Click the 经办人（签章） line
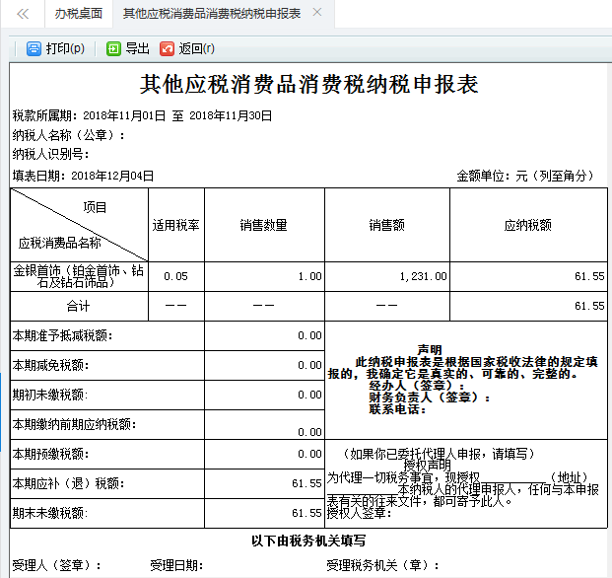Viewport: 612px width, 578px height. click(x=417, y=386)
